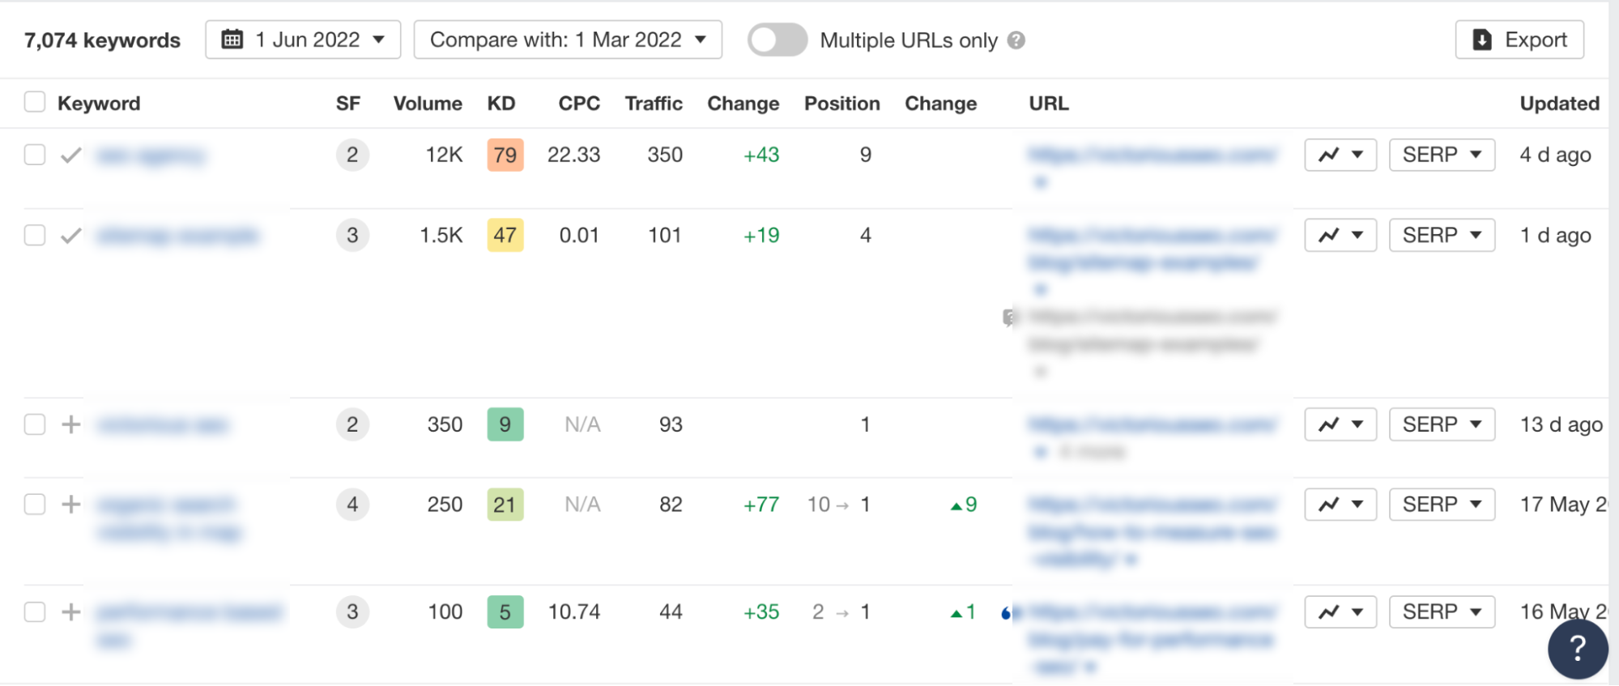Click the 22.33 CPC value
Image resolution: width=1619 pixels, height=686 pixels.
[573, 155]
